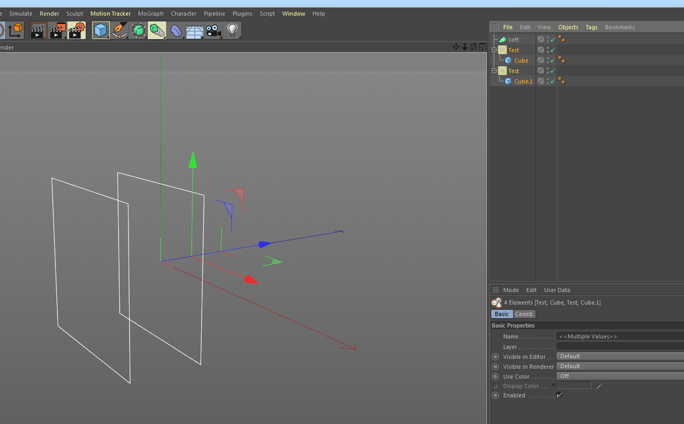
Task: Open the MoGraph menu
Action: [x=150, y=14]
